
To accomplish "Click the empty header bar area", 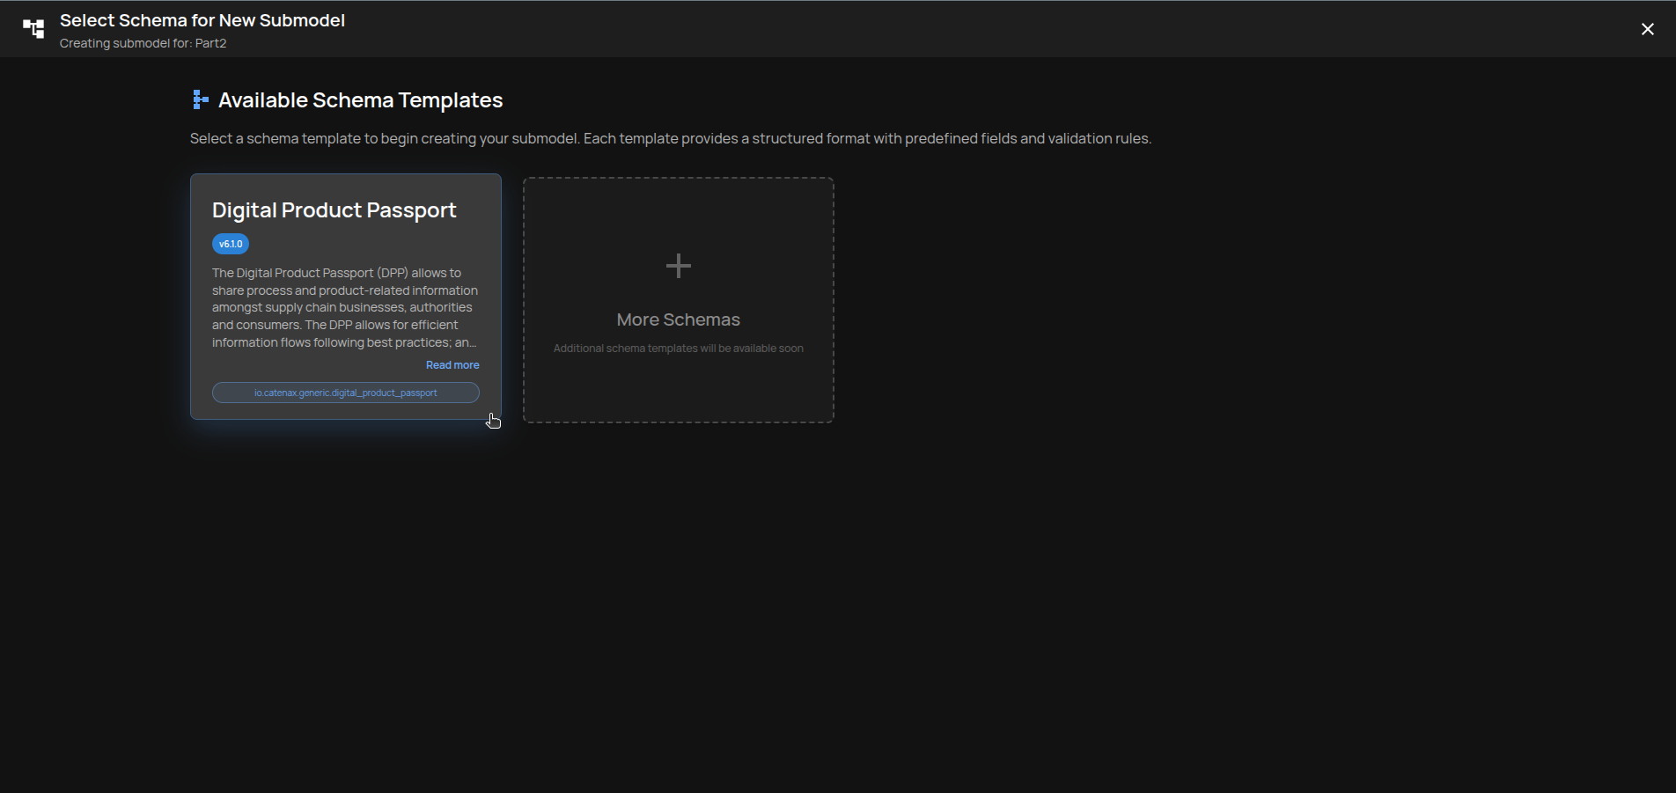I will [968, 29].
